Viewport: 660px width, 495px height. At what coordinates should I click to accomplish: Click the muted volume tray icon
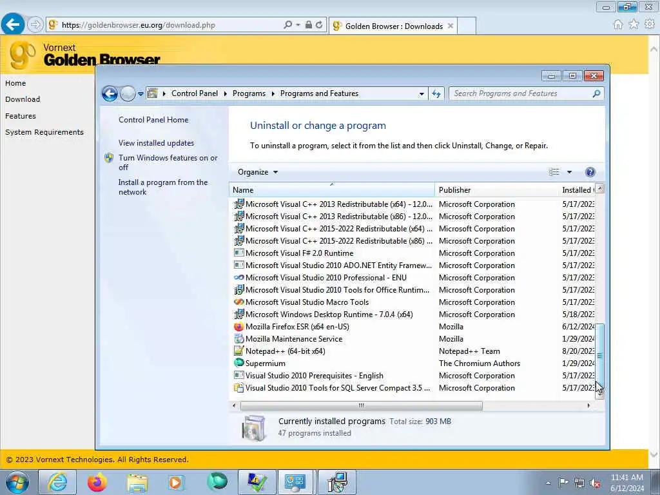point(595,483)
